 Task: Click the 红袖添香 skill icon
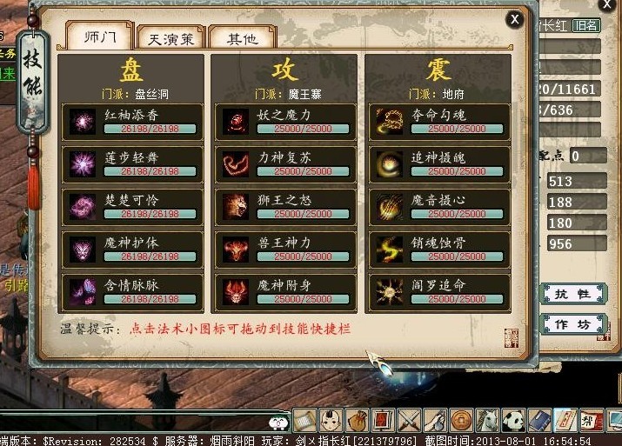click(x=83, y=122)
